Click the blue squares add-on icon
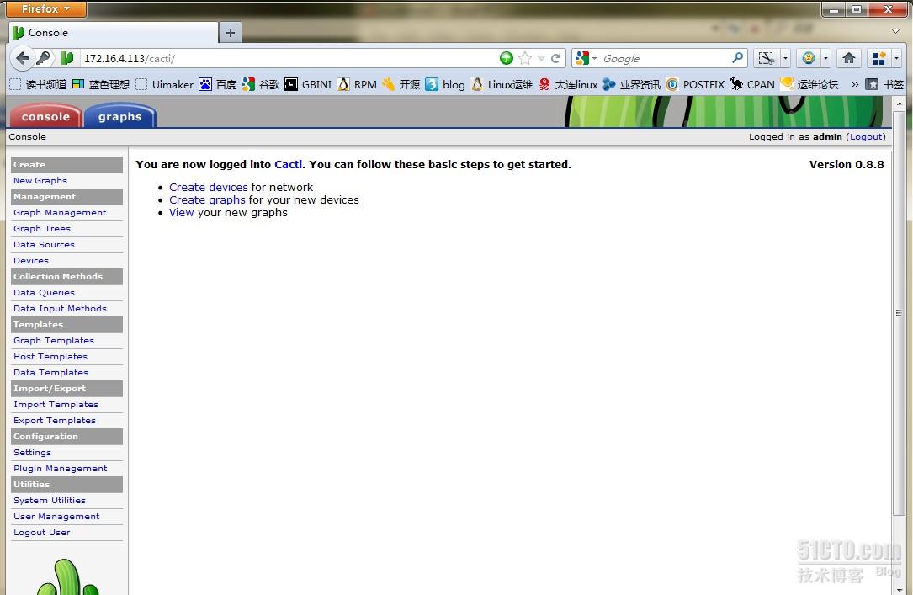Image resolution: width=913 pixels, height=595 pixels. (x=878, y=58)
